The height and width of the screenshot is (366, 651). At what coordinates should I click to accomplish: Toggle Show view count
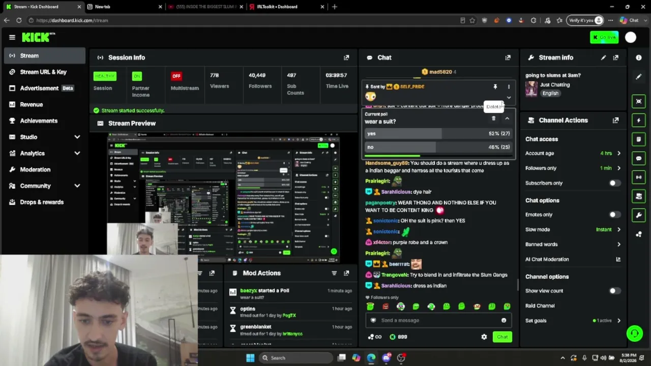(x=614, y=291)
